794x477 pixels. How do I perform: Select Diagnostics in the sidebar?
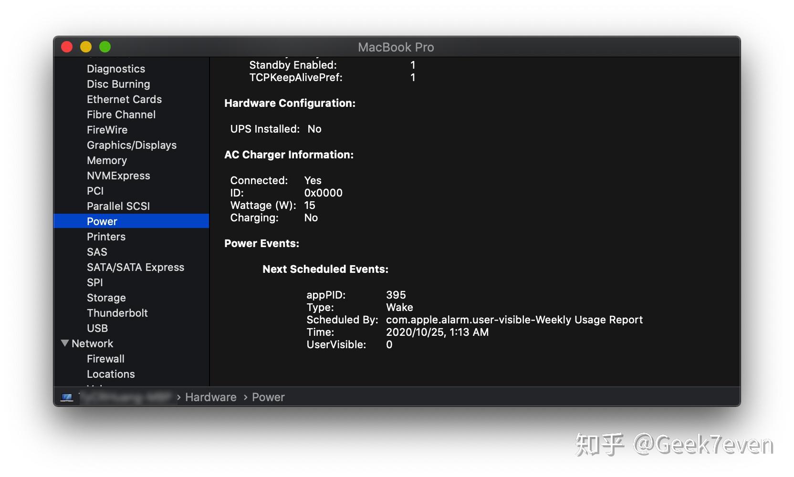tap(116, 69)
